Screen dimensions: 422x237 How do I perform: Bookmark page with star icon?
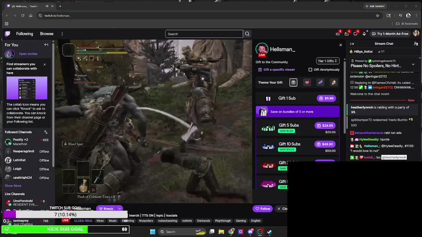tap(377, 15)
